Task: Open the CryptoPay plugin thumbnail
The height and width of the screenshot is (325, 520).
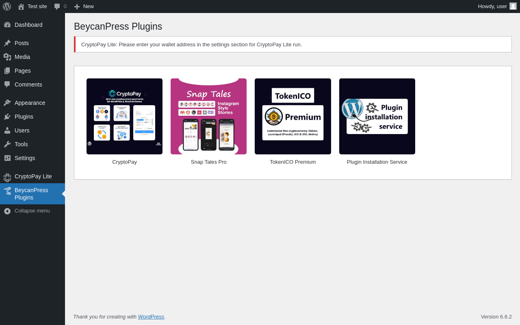Action: [x=124, y=116]
